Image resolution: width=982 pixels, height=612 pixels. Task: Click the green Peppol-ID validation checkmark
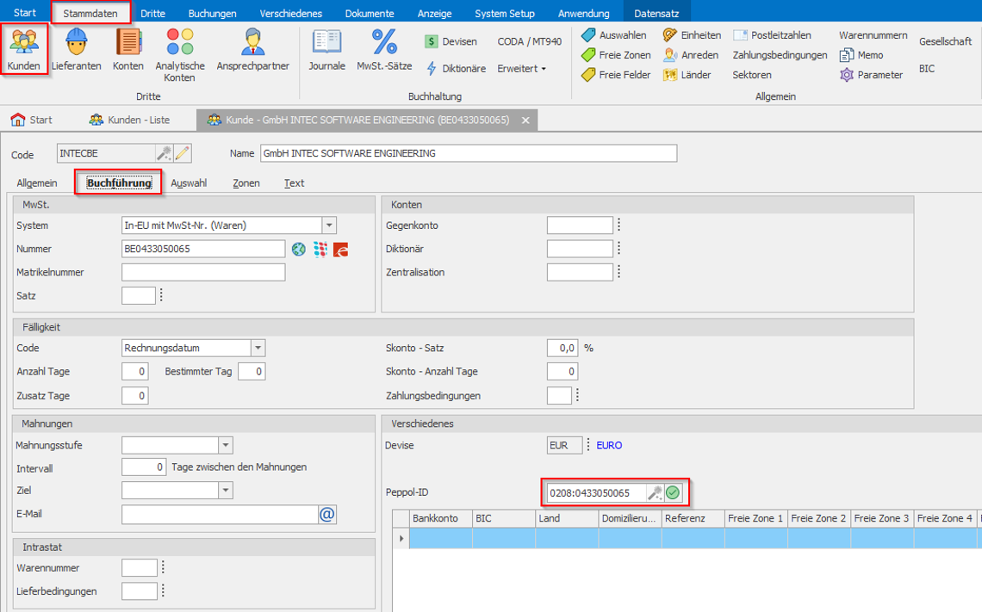674,493
